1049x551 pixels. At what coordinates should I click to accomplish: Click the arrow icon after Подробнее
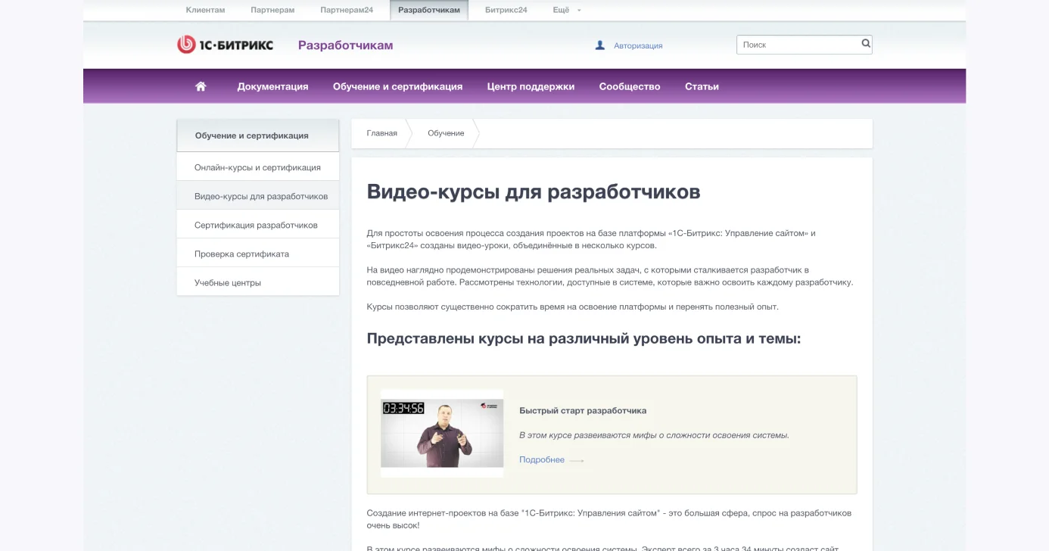click(576, 459)
